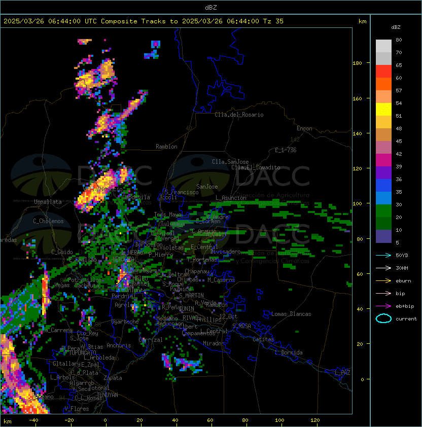Viewport: 422px width, 427px height.
Task: Select the 'S_Francisco' map label
Action: point(182,192)
